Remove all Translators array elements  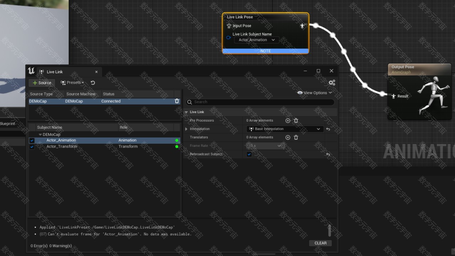tap(296, 137)
